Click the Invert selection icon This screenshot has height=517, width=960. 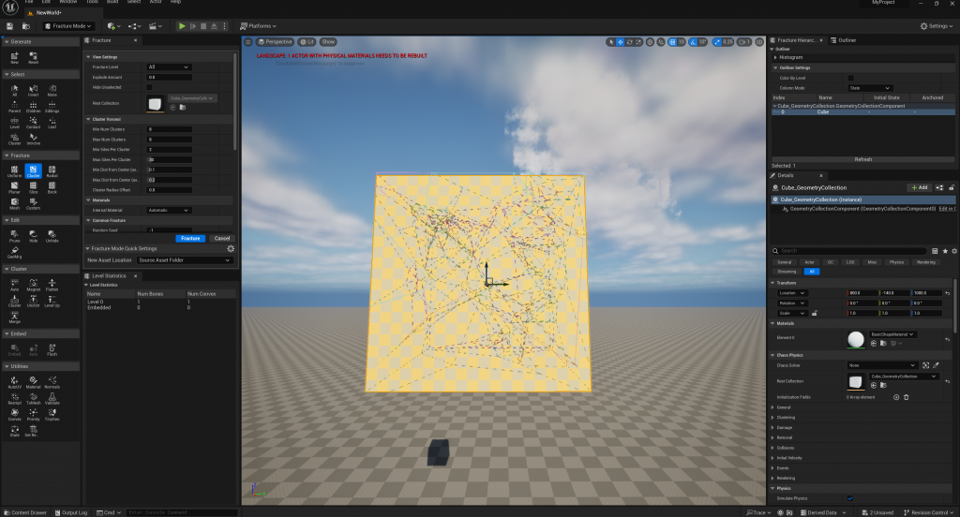33,91
